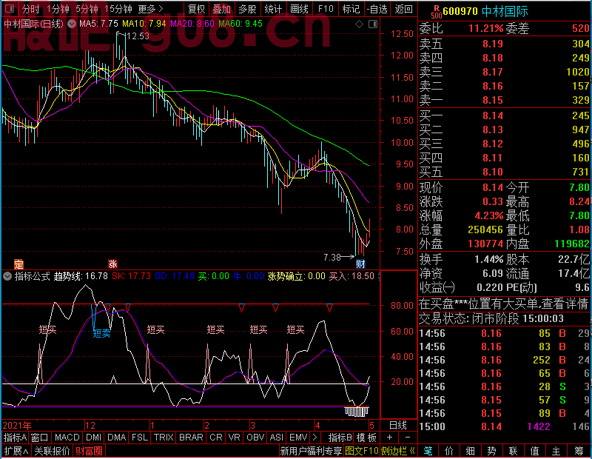Open the 日线 period selector
This screenshot has width=592, height=459.
[x=398, y=426]
